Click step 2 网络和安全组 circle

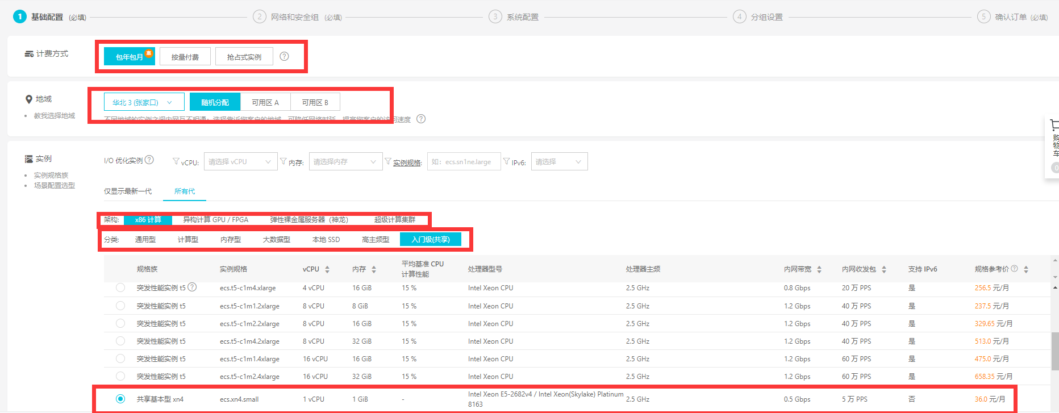coord(260,16)
